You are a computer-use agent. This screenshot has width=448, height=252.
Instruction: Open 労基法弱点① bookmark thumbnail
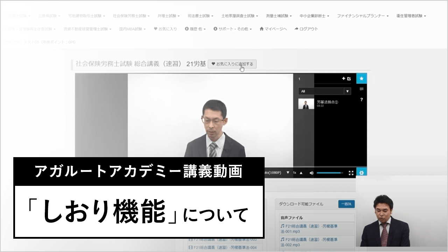point(306,104)
